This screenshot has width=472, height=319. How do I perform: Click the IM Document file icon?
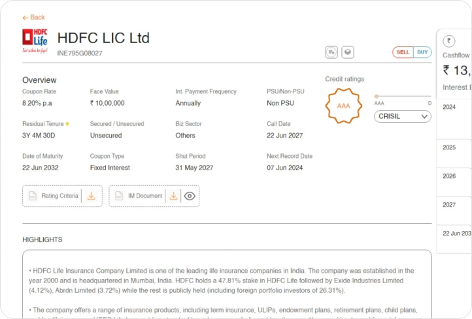click(118, 196)
